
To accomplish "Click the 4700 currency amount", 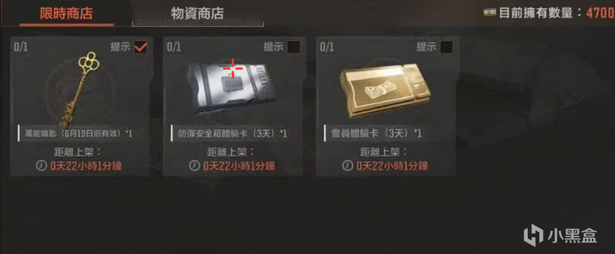I will 600,13.
